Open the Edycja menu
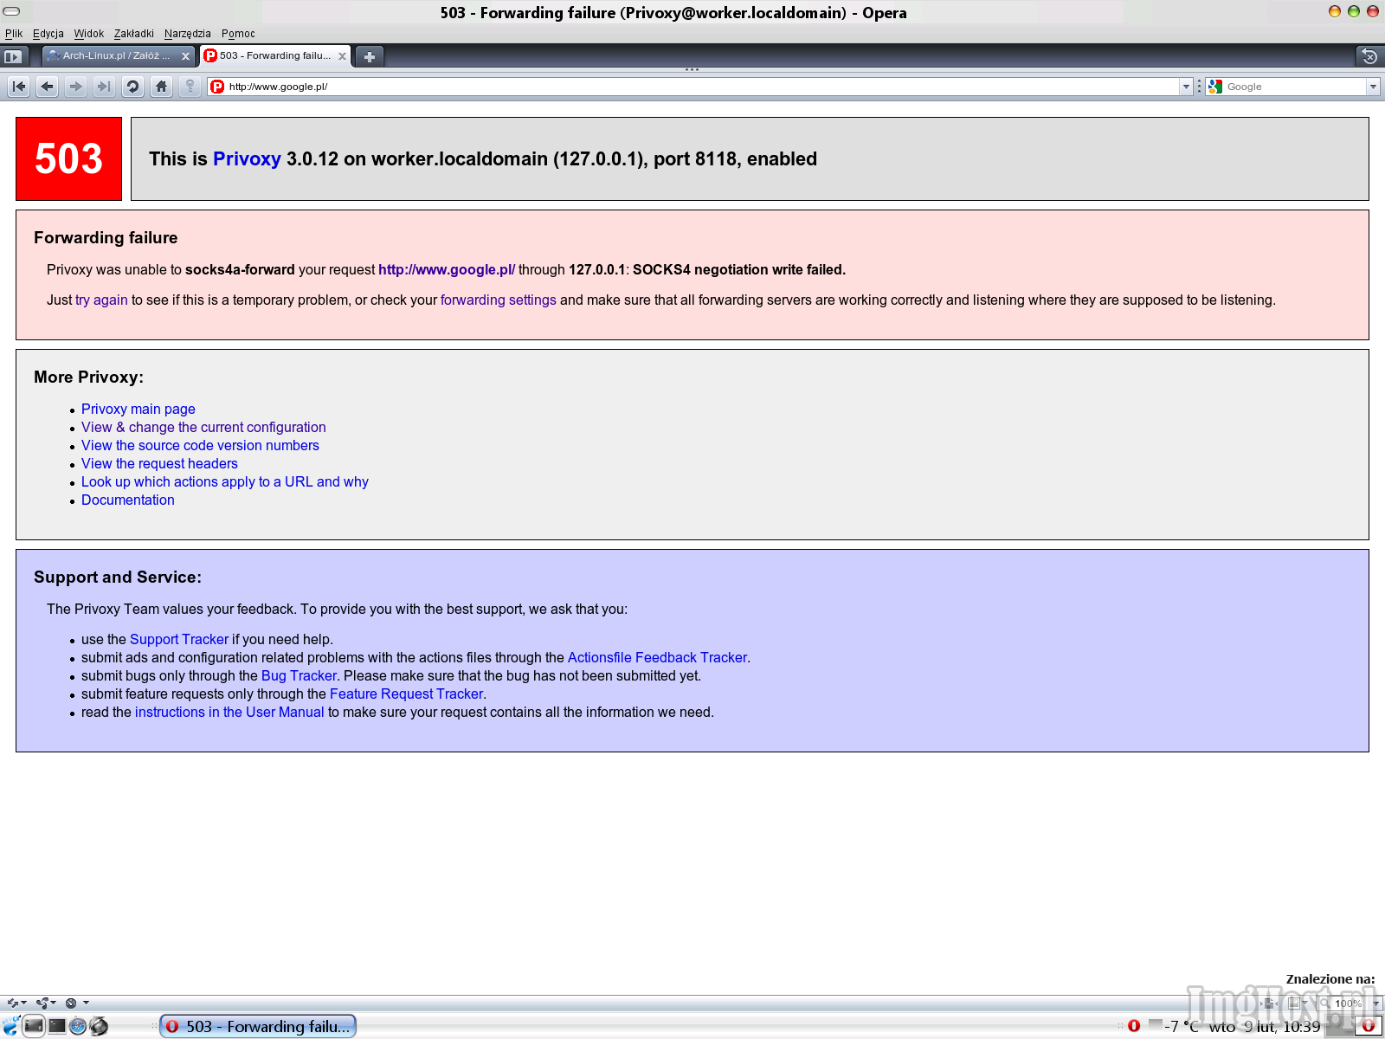 click(x=48, y=34)
